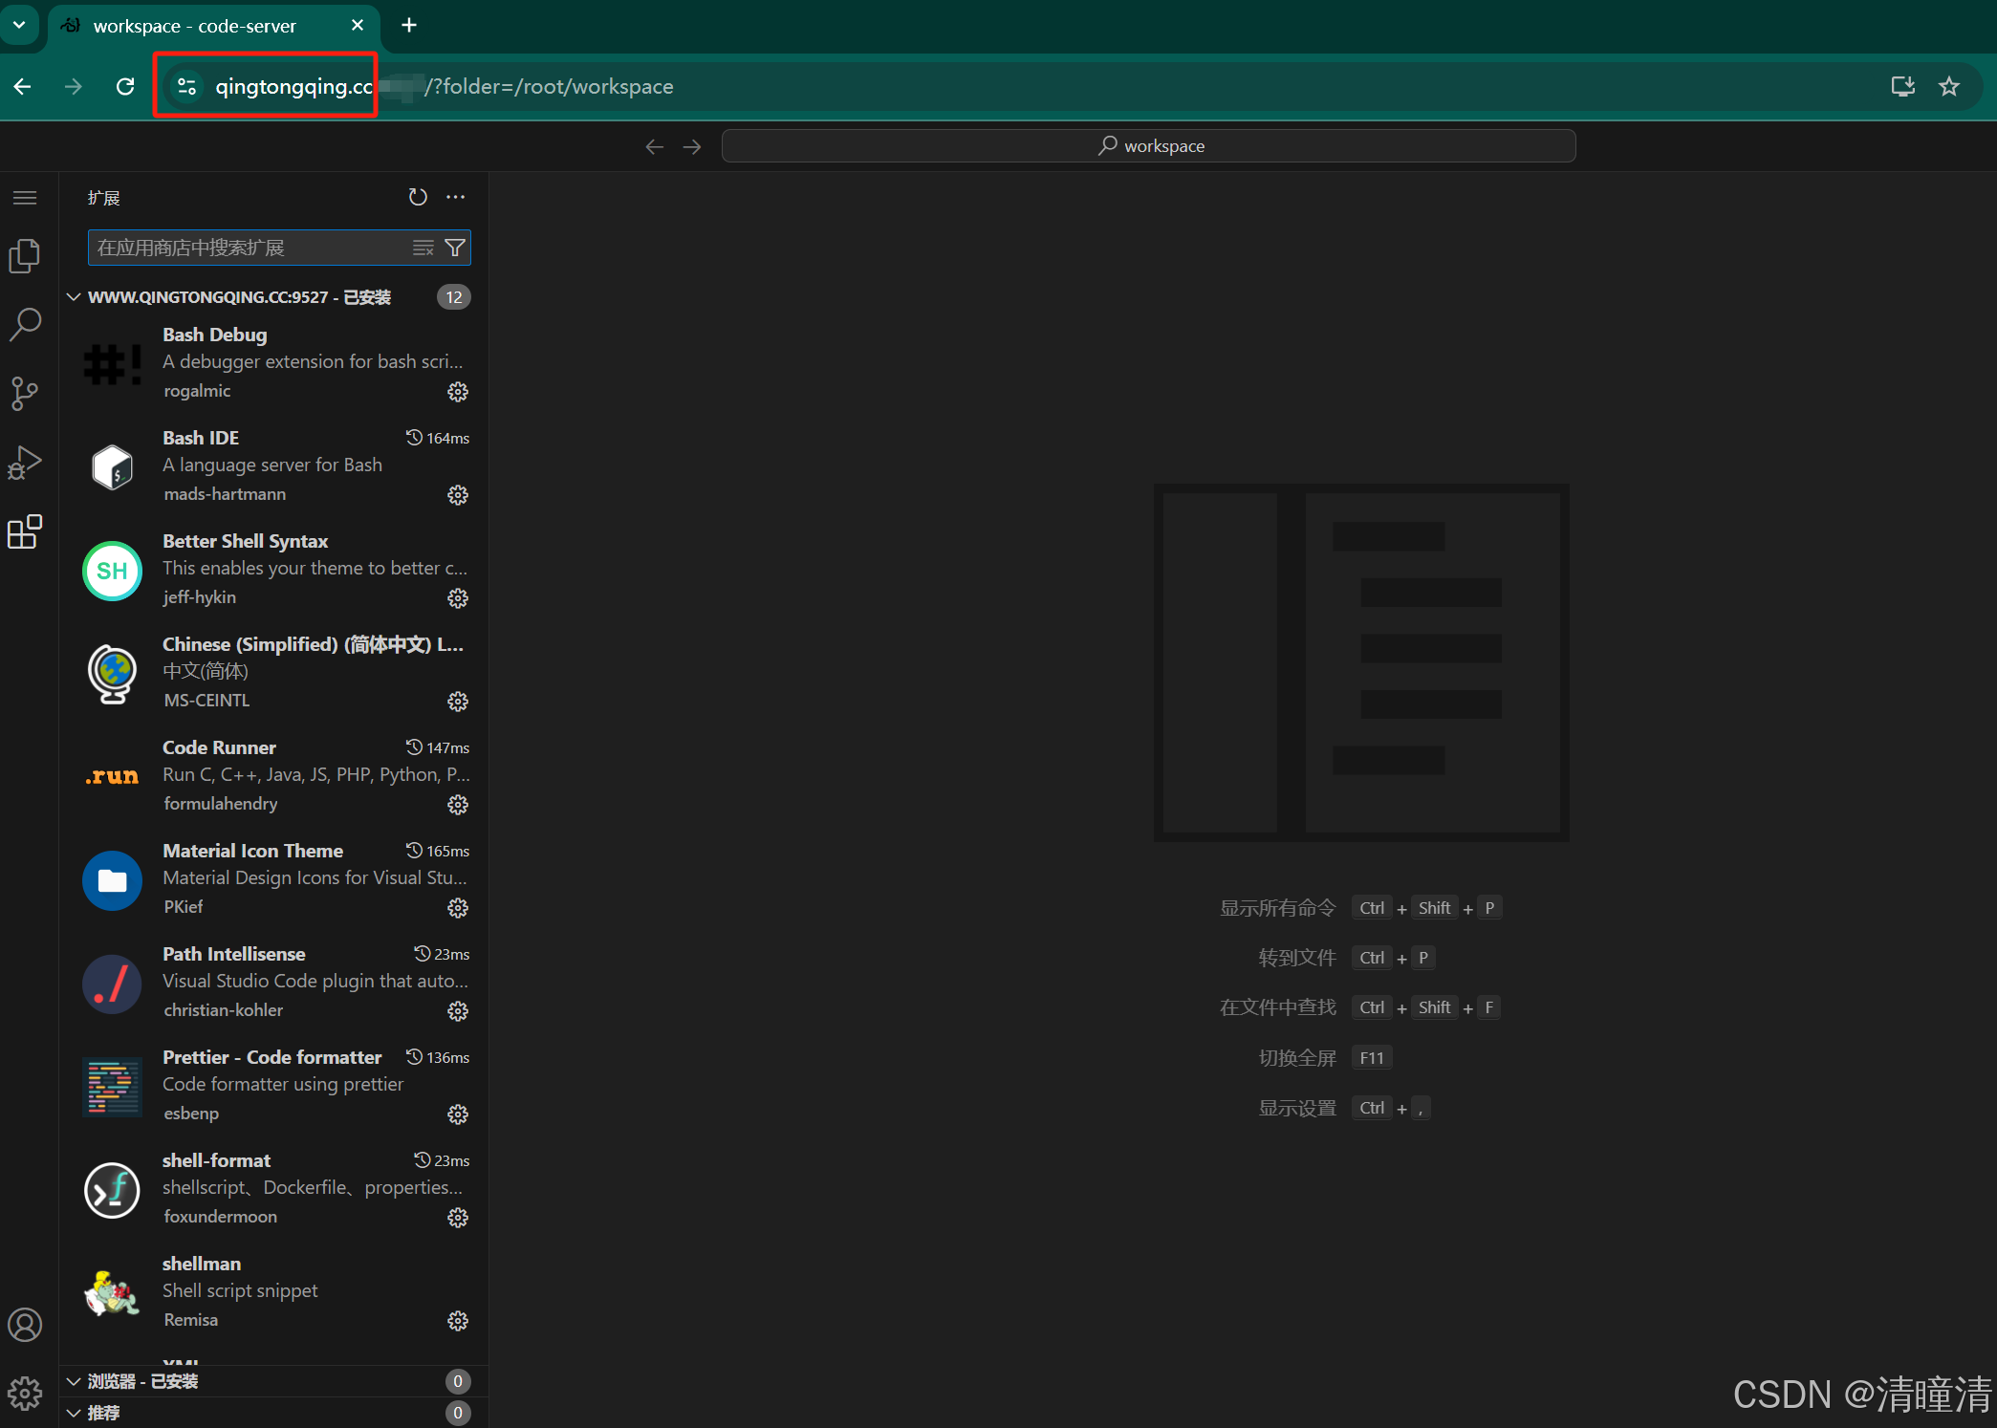Open the Run and Debug view
The height and width of the screenshot is (1428, 1997).
pos(25,464)
